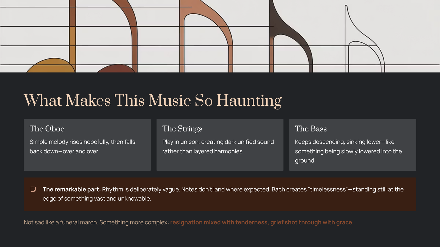The width and height of the screenshot is (440, 247).
Task: Select the Strings description about playing in unison
Action: pos(218,147)
